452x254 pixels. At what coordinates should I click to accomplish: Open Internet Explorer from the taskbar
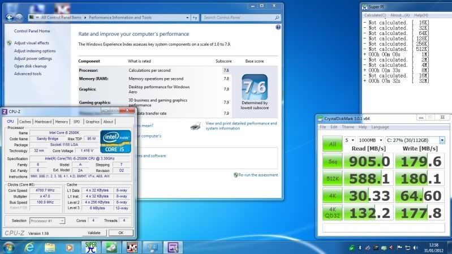point(29,247)
